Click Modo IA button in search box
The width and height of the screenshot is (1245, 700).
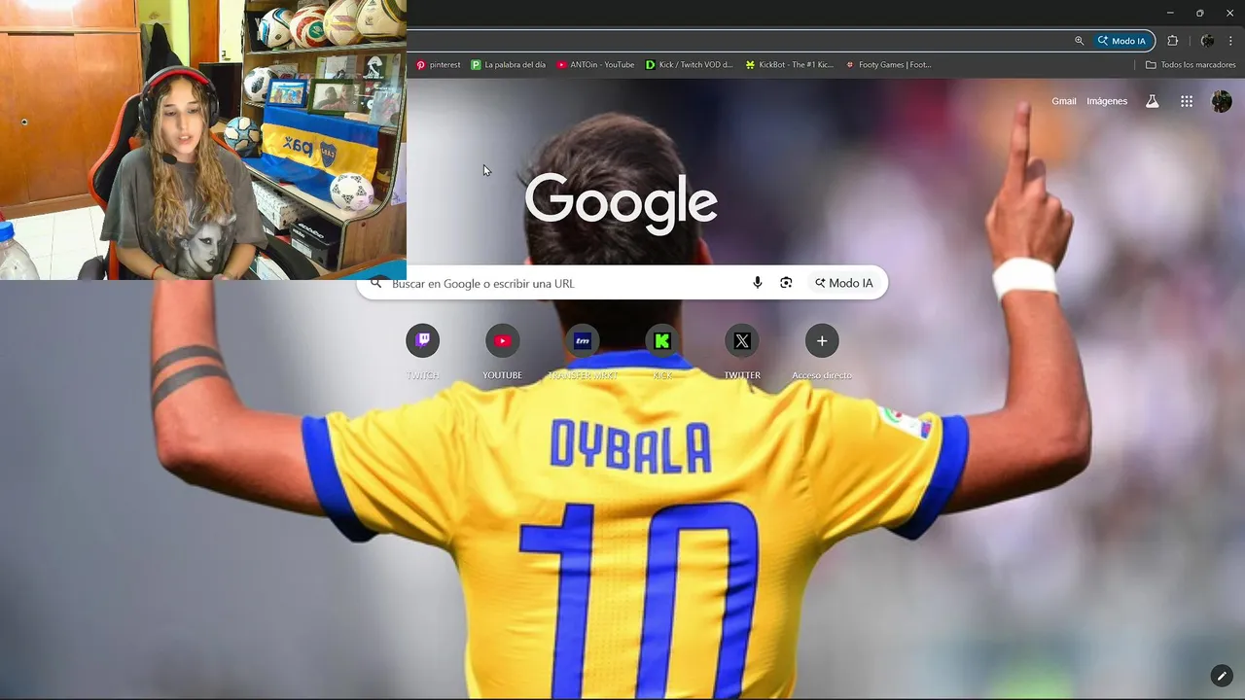844,283
